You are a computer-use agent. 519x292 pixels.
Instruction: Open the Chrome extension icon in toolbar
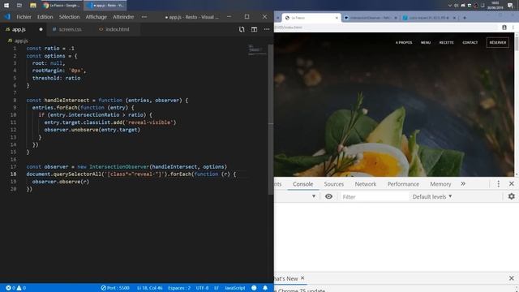(504, 28)
